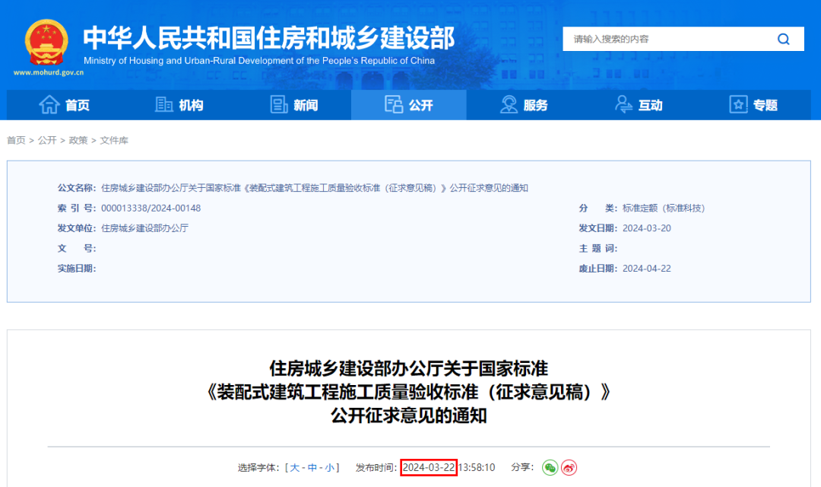Click the 文号 field label

77,249
